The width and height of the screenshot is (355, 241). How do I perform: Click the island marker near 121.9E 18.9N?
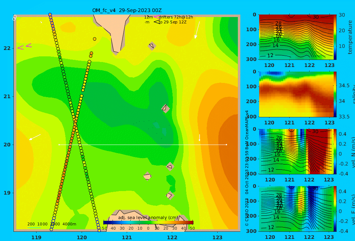170,195
